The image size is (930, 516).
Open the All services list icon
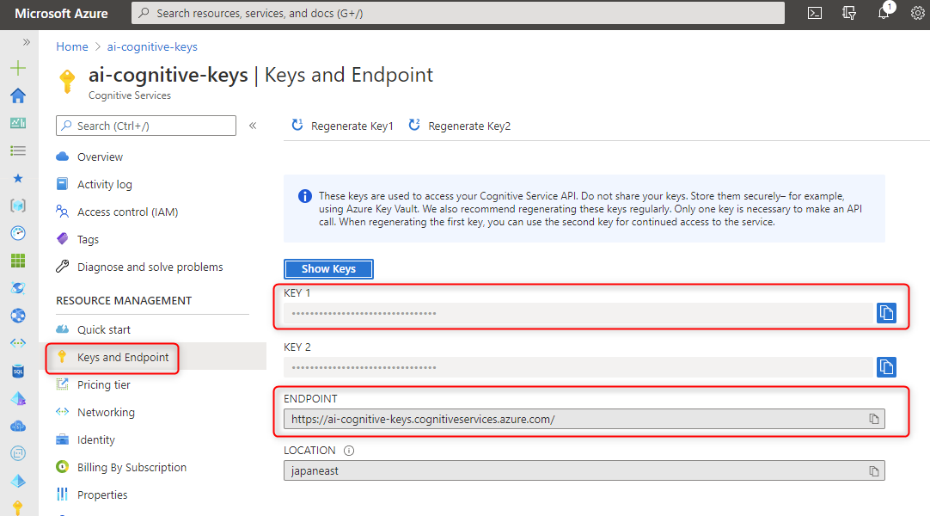(18, 150)
